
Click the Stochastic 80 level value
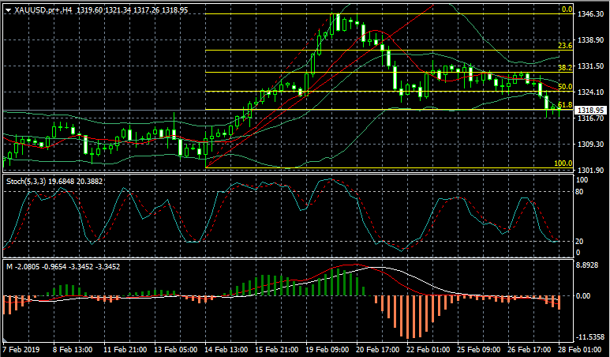click(580, 192)
